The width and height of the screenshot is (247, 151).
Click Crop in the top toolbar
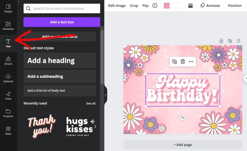[x=134, y=5]
